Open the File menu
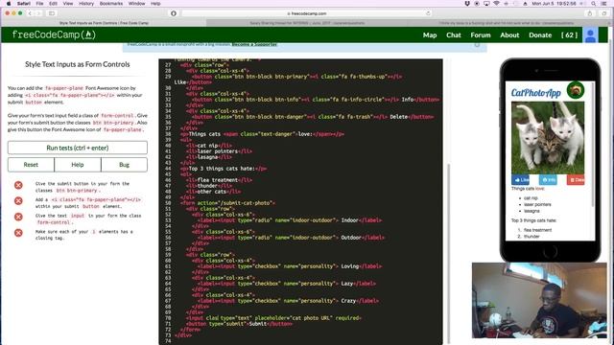614x345 pixels. [x=40, y=3]
